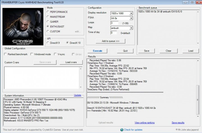Click the Results panel scrollbar thumb
The image size is (202, 133).
click(198, 100)
